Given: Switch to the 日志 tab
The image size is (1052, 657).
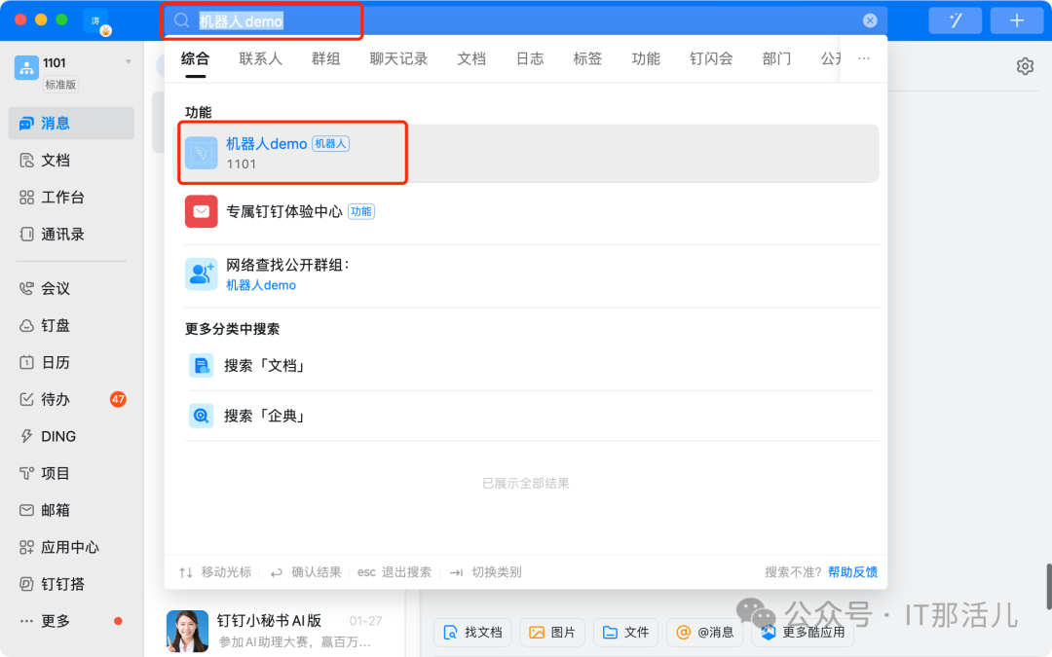Looking at the screenshot, I should pyautogui.click(x=529, y=59).
